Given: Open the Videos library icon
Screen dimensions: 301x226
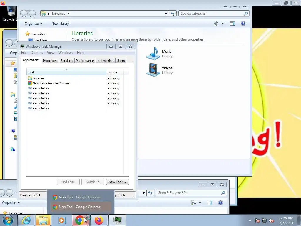Looking at the screenshot, I should click(153, 70).
